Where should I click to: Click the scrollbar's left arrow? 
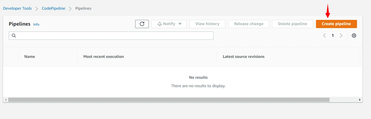pyautogui.click(x=5, y=100)
